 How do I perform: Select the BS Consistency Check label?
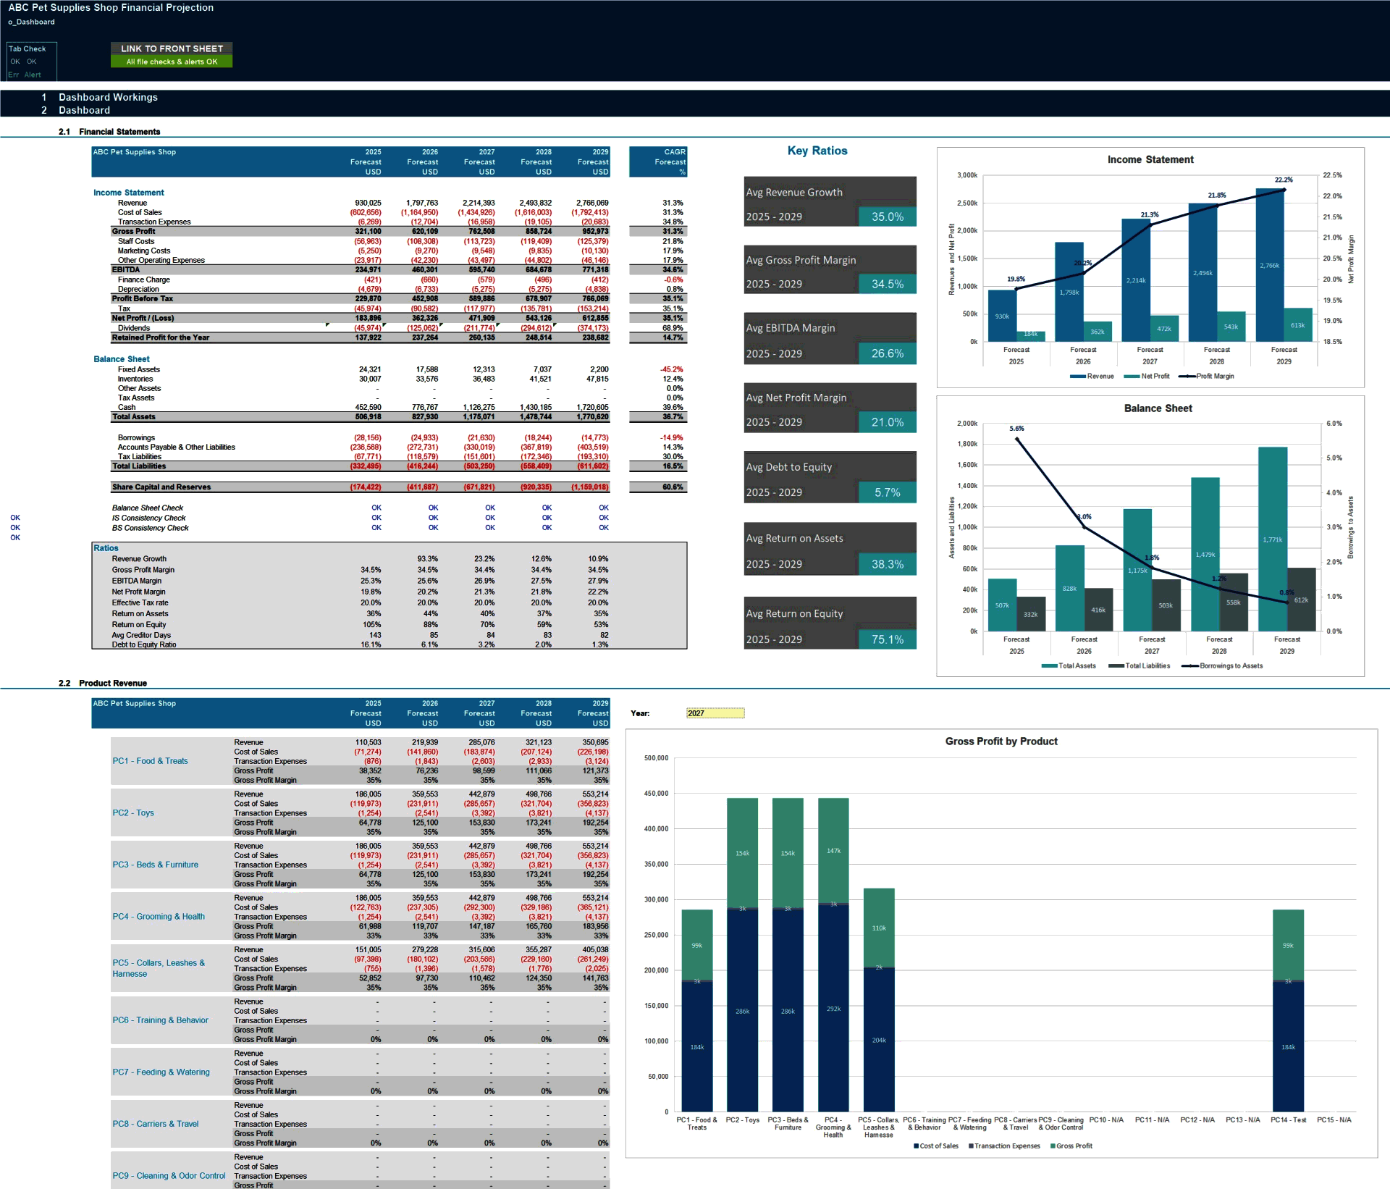(x=150, y=528)
